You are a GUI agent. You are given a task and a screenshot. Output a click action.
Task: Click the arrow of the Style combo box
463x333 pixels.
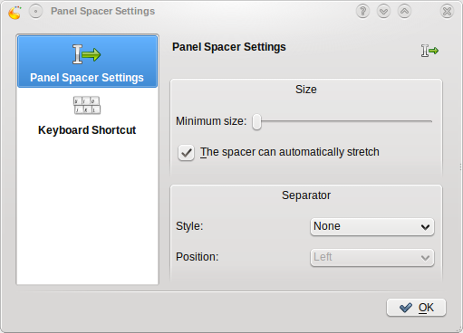point(425,227)
